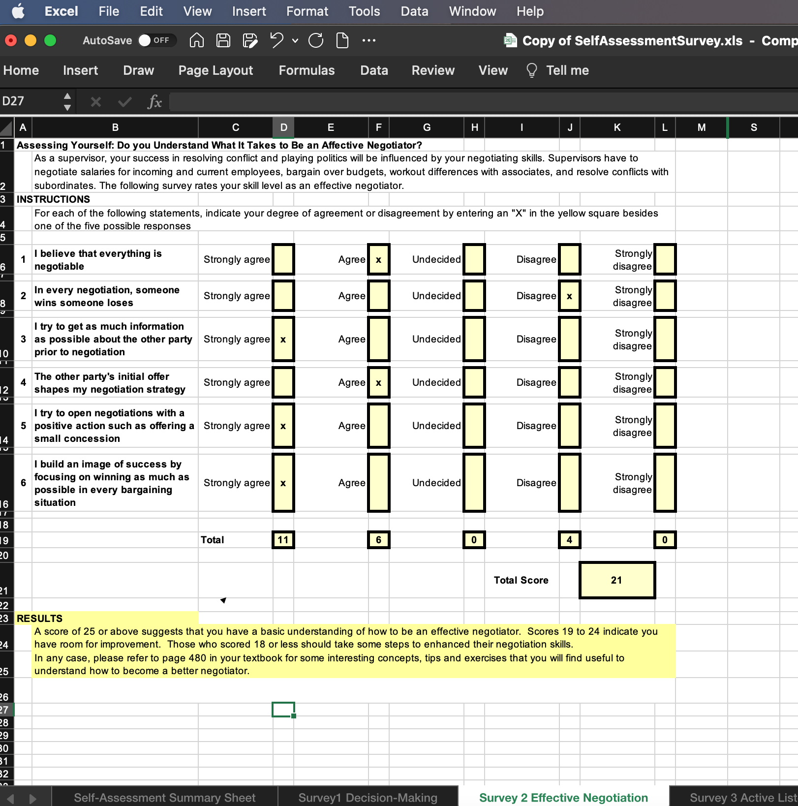Create a new document from the toolbar
The height and width of the screenshot is (806, 798).
point(342,40)
